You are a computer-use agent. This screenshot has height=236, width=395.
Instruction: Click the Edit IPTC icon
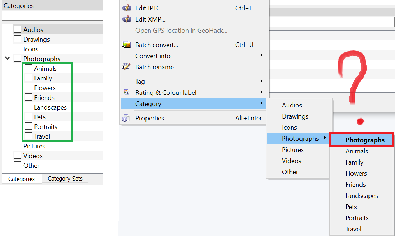[x=126, y=8]
